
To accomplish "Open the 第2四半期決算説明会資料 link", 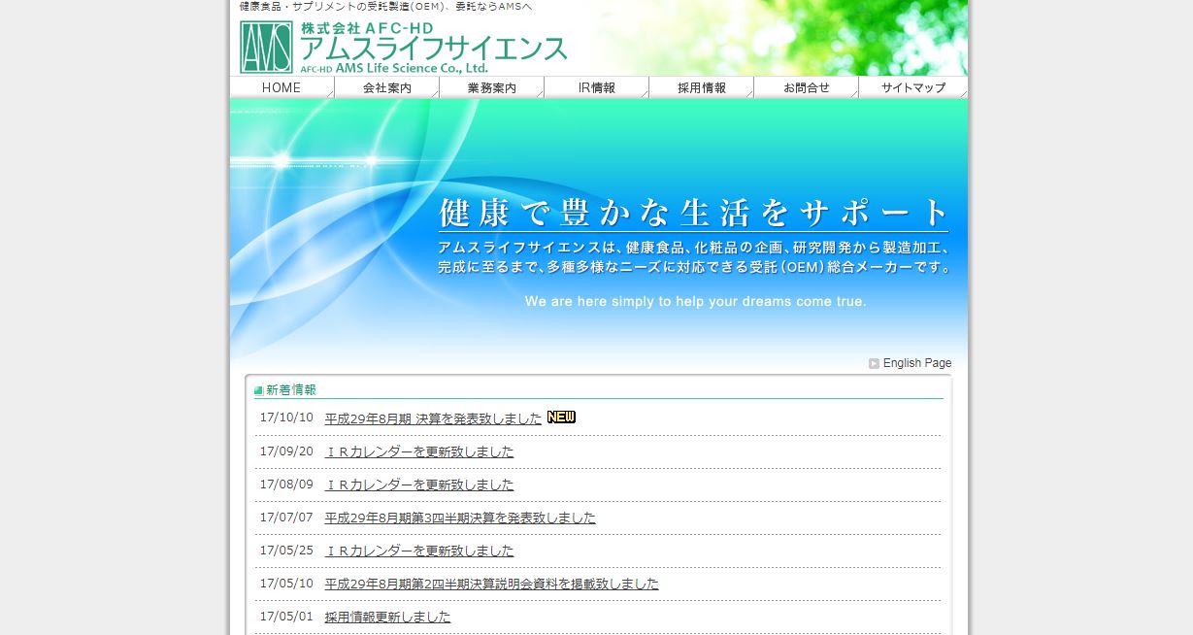I will [491, 584].
